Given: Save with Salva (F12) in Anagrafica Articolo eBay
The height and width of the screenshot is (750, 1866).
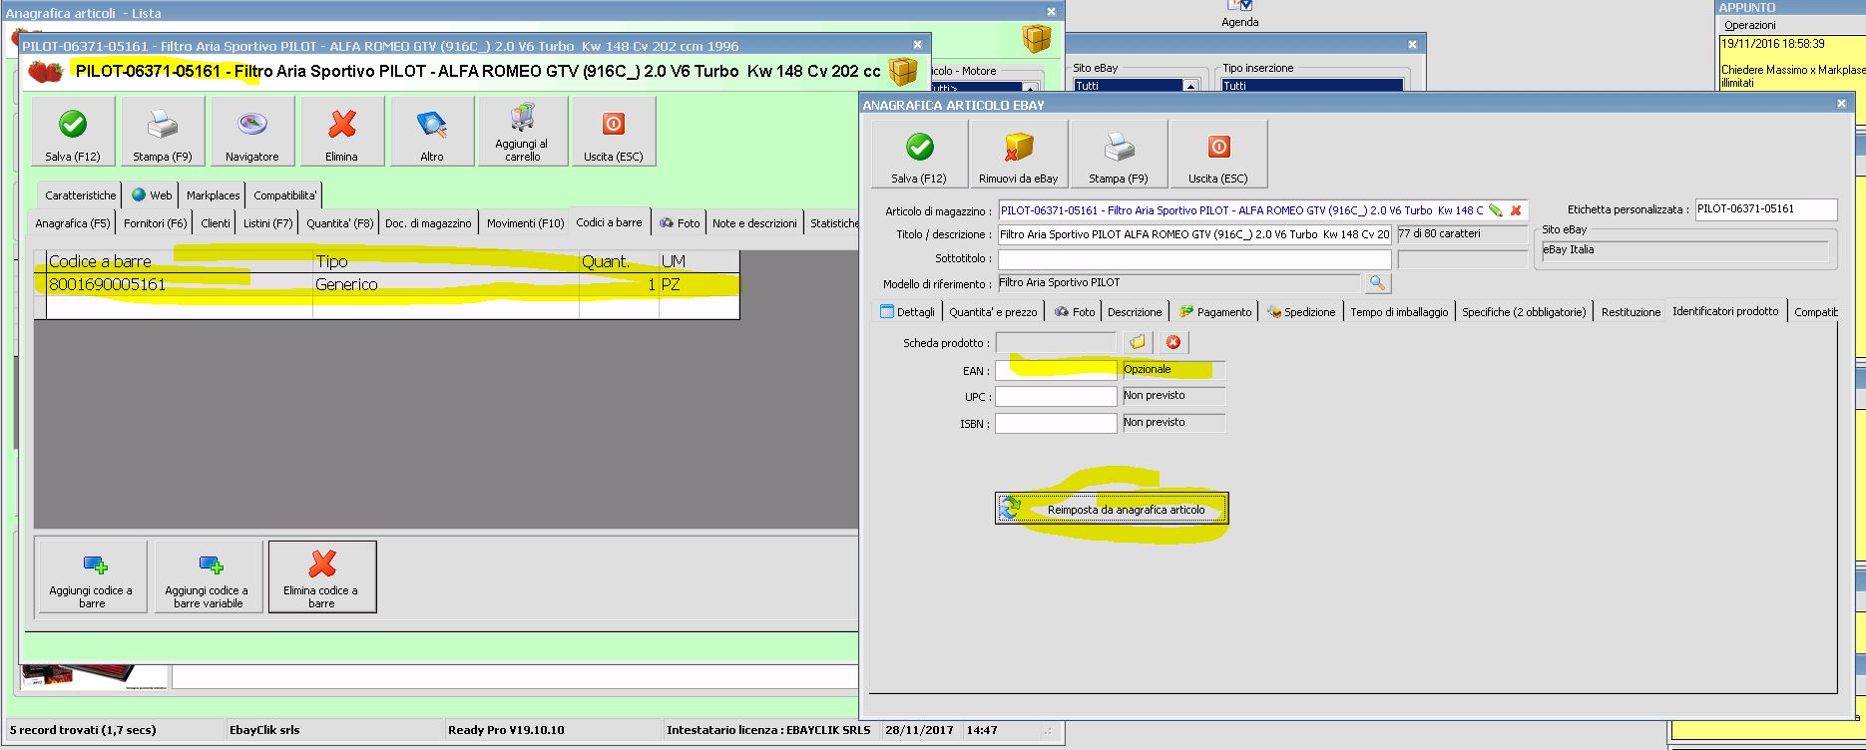Looking at the screenshot, I should (919, 154).
